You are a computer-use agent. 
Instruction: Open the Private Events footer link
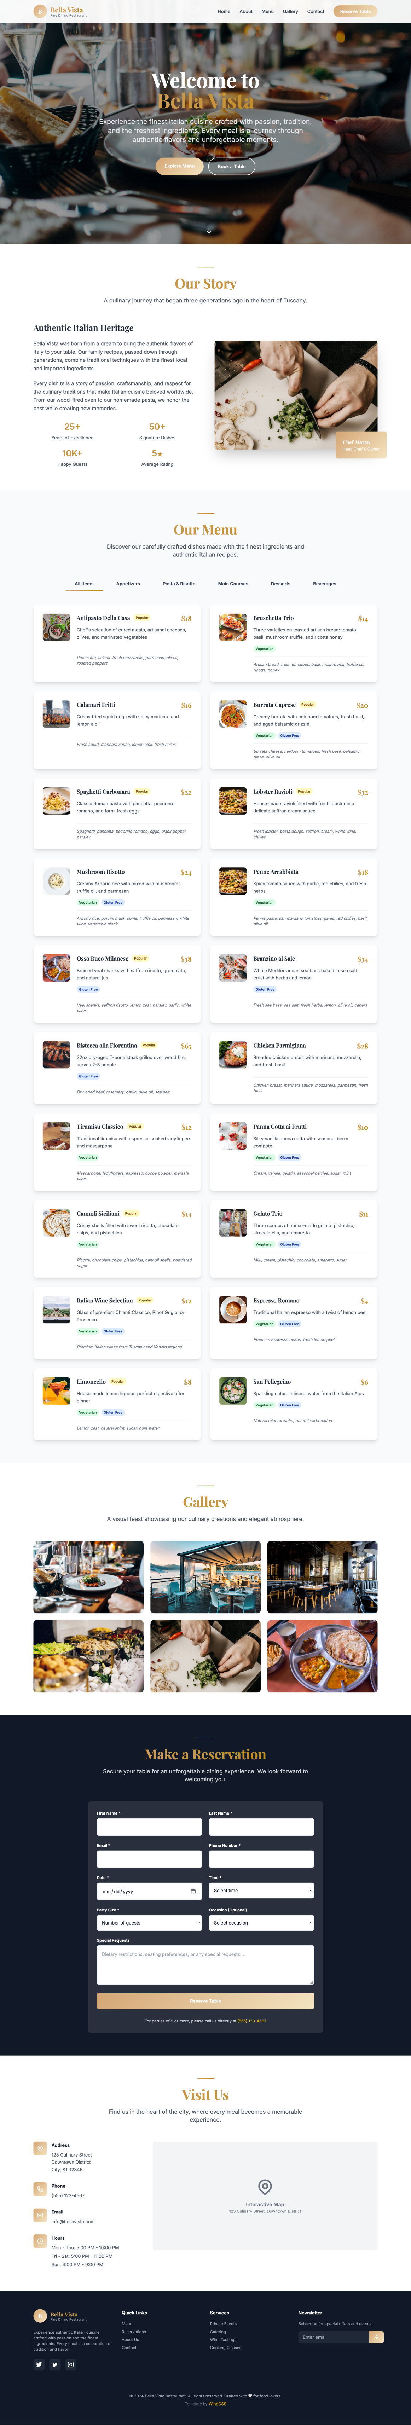(x=223, y=2323)
